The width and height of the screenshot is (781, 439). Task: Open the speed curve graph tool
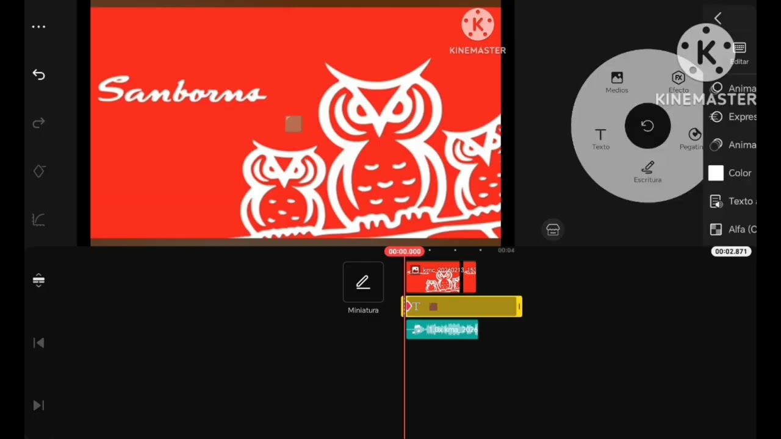(x=38, y=220)
